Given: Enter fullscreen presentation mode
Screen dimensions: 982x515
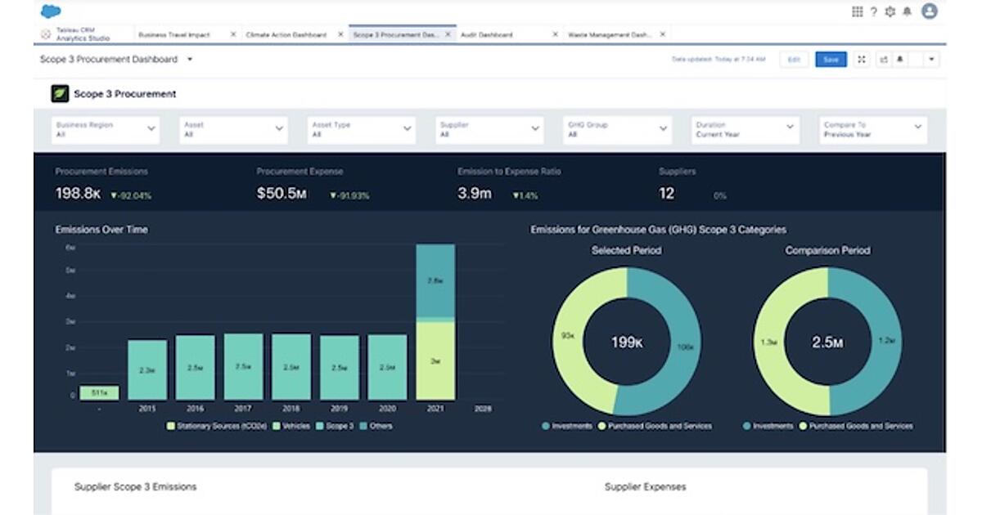Looking at the screenshot, I should click(861, 60).
